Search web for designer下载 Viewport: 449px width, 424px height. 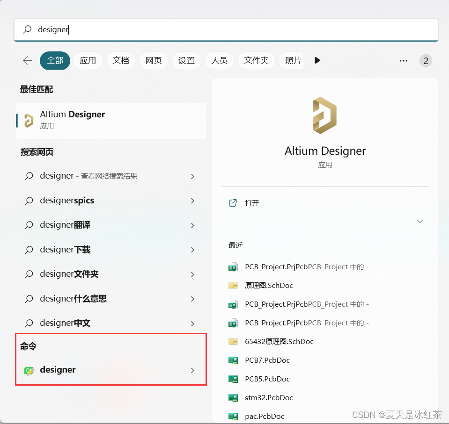pyautogui.click(x=111, y=250)
